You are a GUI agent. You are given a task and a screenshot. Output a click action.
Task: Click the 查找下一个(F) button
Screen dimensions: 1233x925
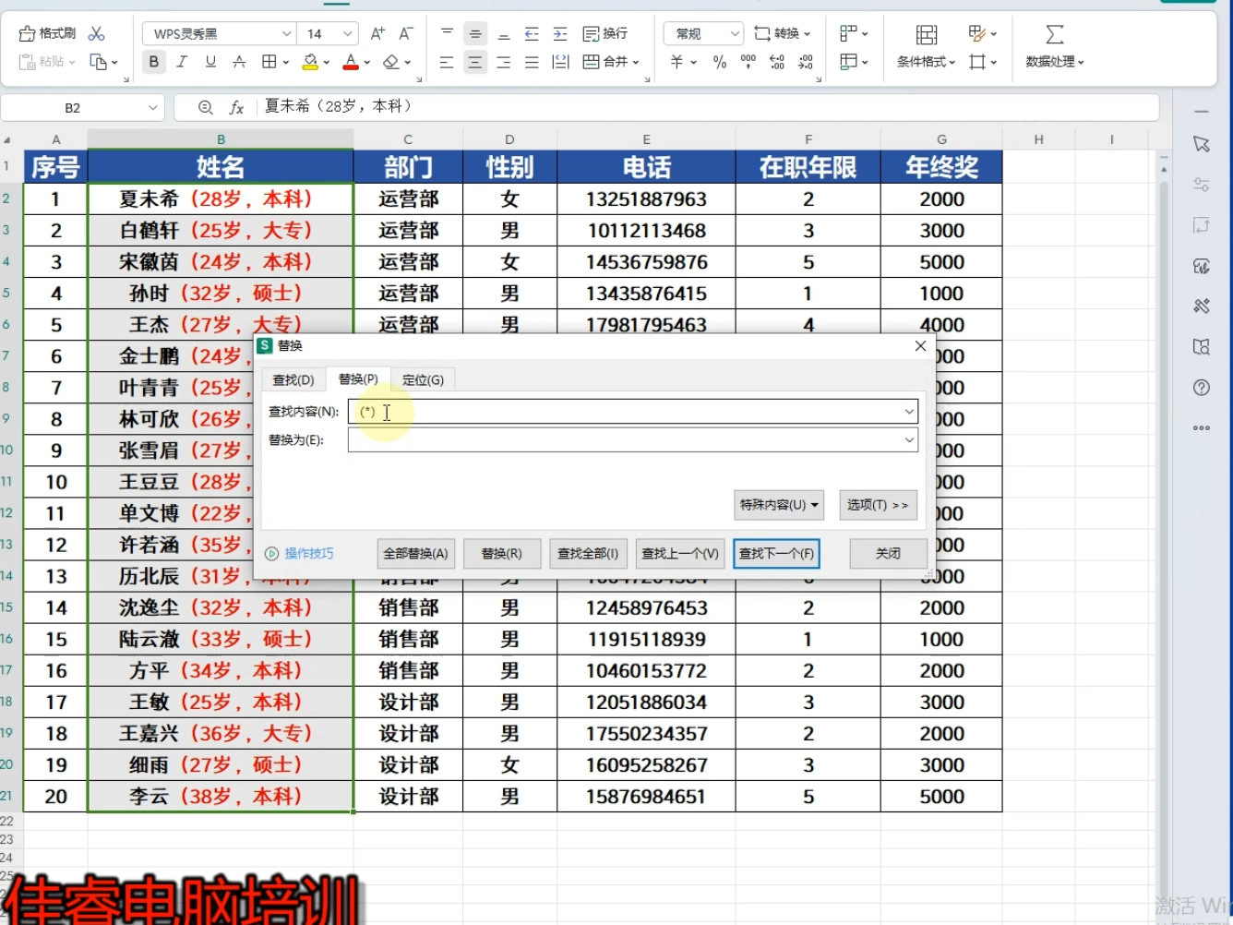click(x=776, y=554)
